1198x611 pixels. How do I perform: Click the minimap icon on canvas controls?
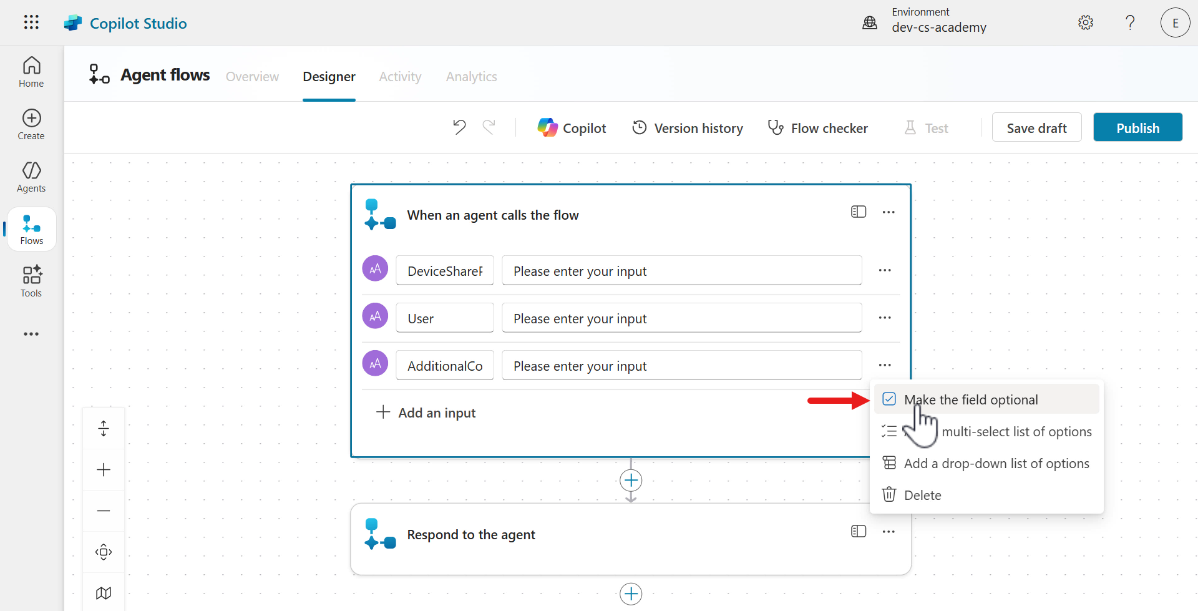point(104,593)
